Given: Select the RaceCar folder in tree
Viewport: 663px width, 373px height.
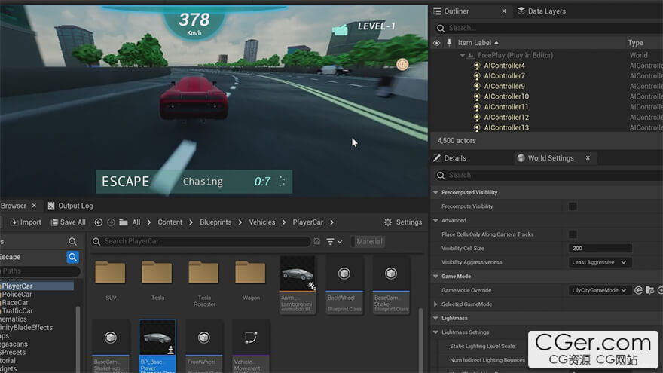Looking at the screenshot, I should click(x=15, y=302).
